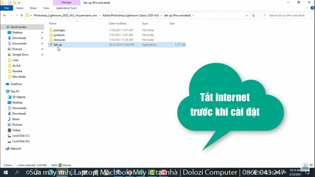Click Photoshop_Lightroom_2020 breadcrumb segment
315x177 pixels.
click(65, 15)
